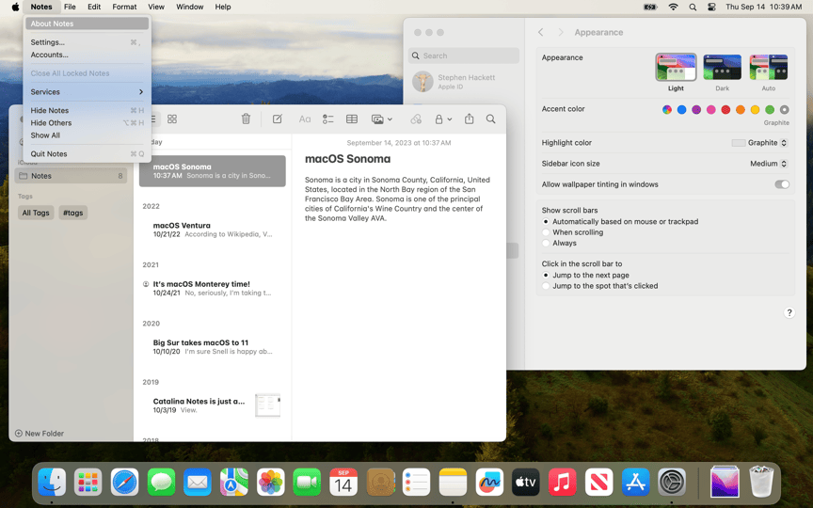Select When scrolling scroll bar option
The width and height of the screenshot is (813, 508).
(x=546, y=232)
